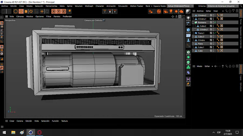243x136 pixels.
Task: Expand Attributes overflow arrow after Editar
Action: [212, 66]
